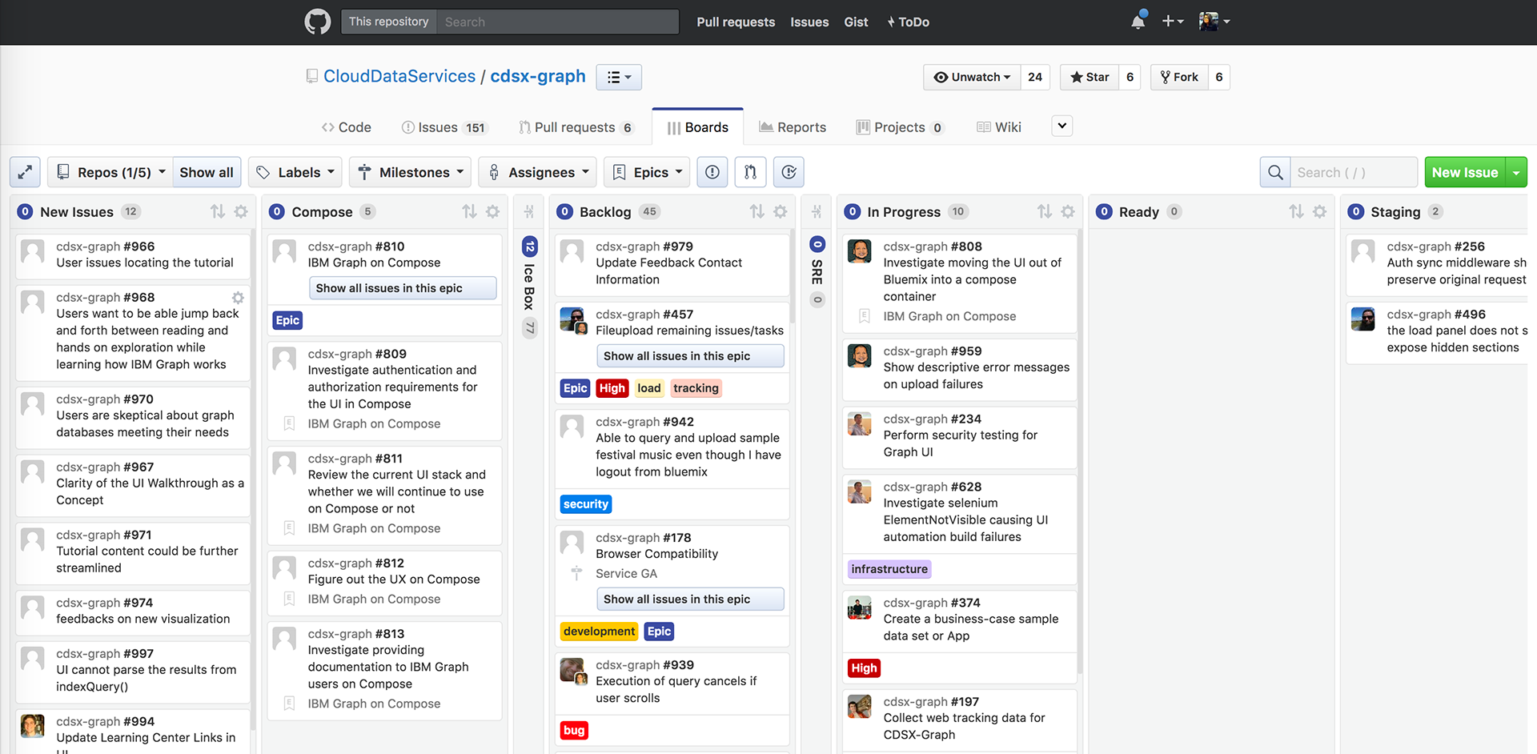Viewport: 1537px width, 754px height.
Task: Open In Progress pipeline gear settings
Action: [x=1068, y=211]
